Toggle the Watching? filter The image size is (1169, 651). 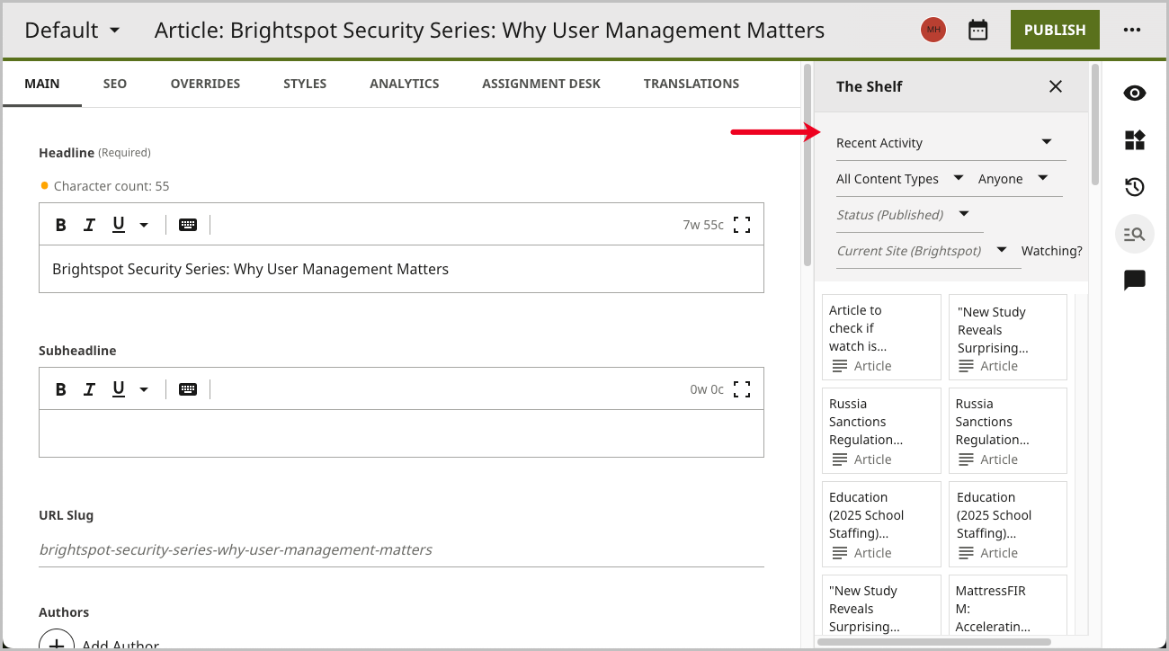(x=1052, y=251)
